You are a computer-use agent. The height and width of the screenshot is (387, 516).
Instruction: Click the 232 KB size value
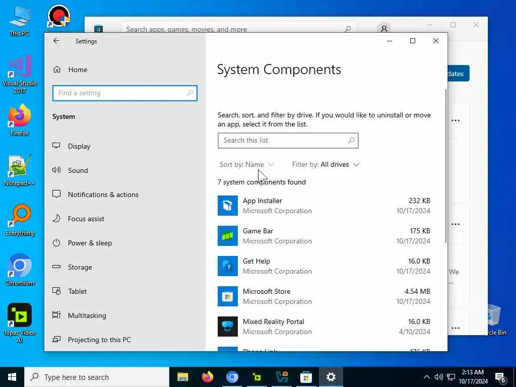[419, 201]
